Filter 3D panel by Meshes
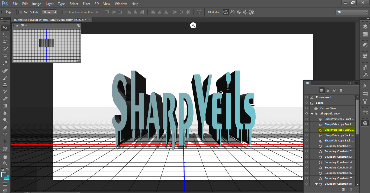 [x=328, y=90]
